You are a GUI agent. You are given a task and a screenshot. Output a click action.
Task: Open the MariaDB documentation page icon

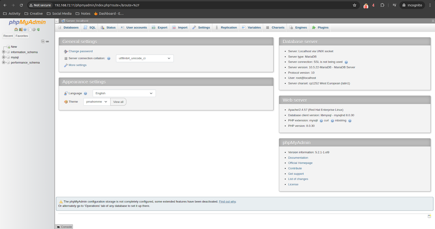tap(29, 30)
